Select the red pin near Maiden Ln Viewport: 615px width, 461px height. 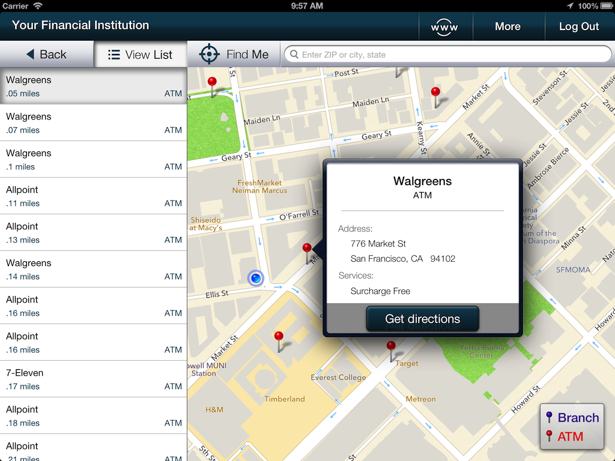click(435, 92)
